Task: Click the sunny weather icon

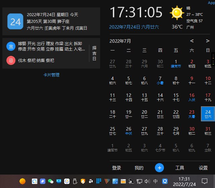Action: coord(177,13)
